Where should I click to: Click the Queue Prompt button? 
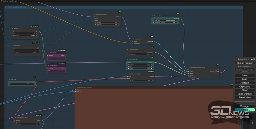pyautogui.click(x=244, y=63)
